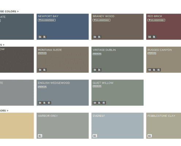Click the D5 badge on Quiet Willow
The image size is (181, 146).
[104, 103]
